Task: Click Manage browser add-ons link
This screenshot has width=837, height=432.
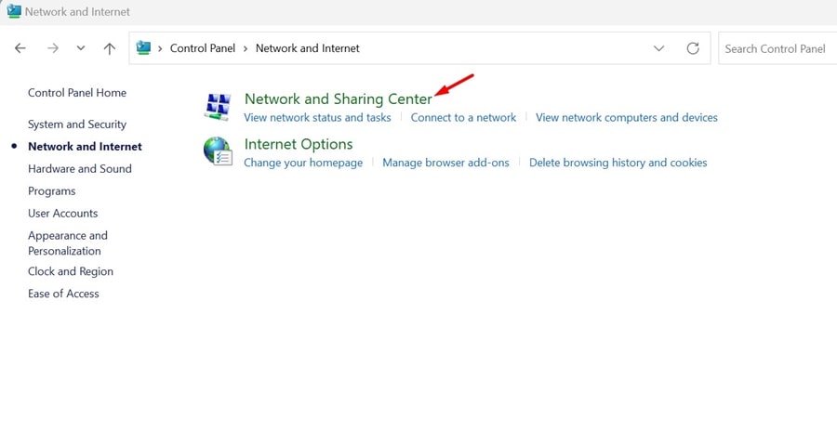Action: pyautogui.click(x=445, y=163)
